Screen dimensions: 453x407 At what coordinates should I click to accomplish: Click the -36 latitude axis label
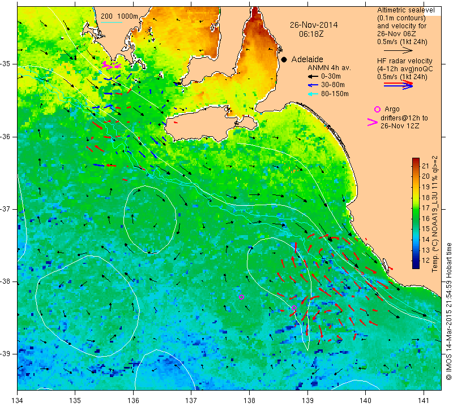tap(6, 136)
